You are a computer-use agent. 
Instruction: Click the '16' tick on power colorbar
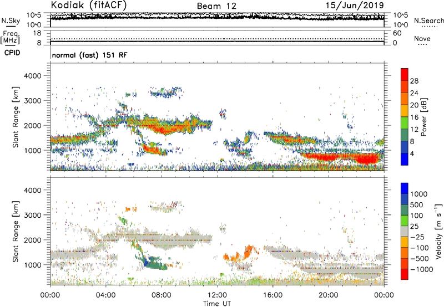click(414, 117)
